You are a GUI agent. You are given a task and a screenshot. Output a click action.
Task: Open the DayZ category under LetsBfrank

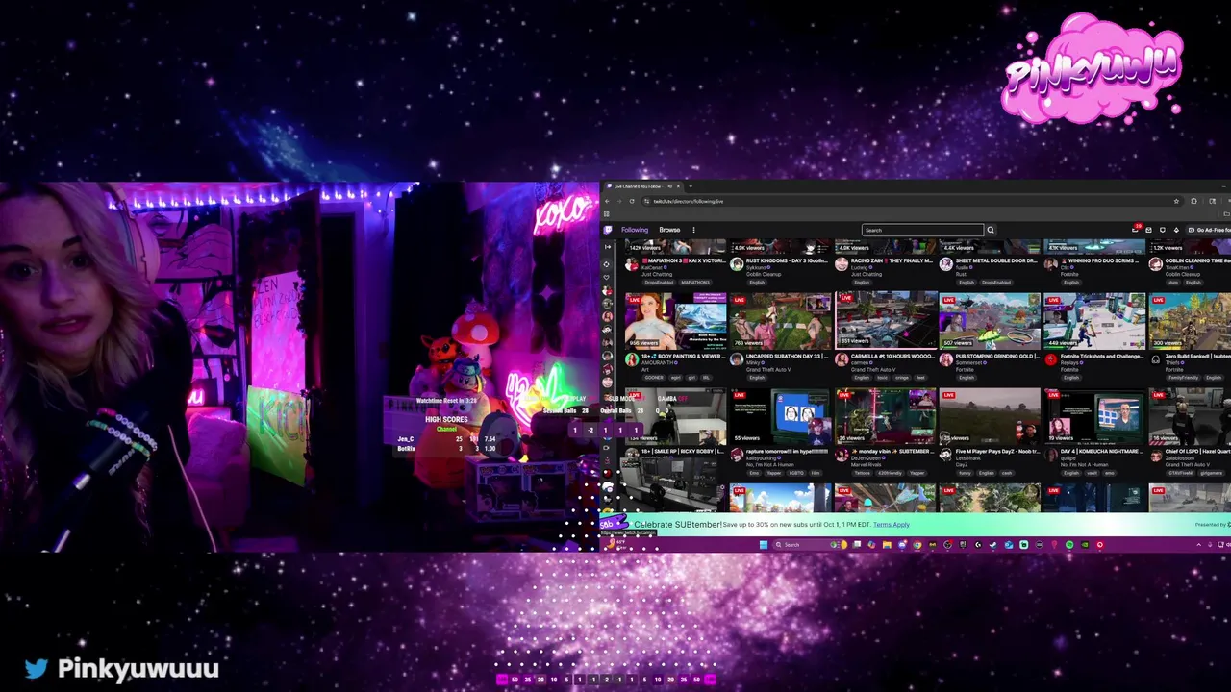962,465
